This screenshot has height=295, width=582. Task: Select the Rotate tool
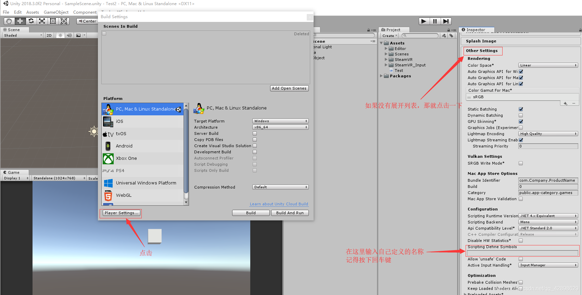31,21
